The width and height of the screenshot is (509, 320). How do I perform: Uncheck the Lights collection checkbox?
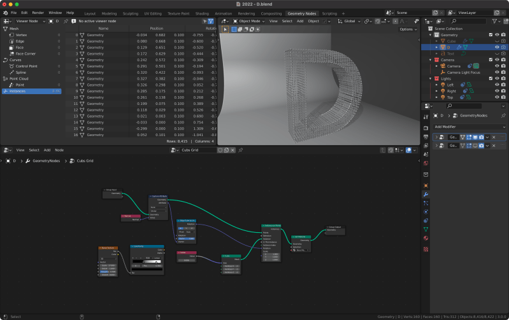pos(491,78)
